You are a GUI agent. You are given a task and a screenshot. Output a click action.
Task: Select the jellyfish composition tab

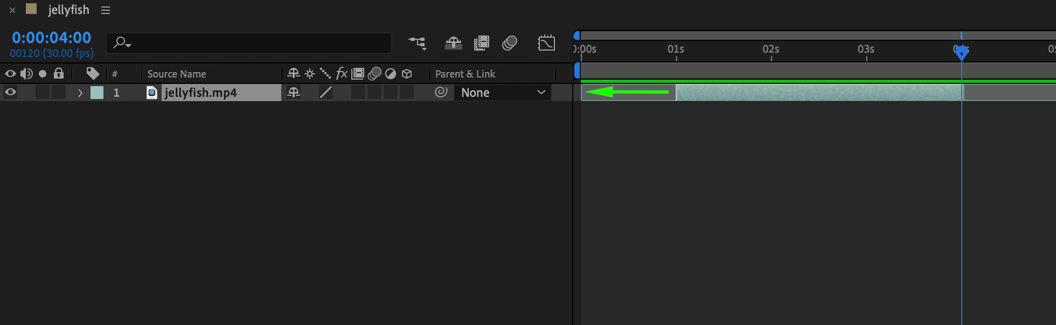[x=68, y=10]
